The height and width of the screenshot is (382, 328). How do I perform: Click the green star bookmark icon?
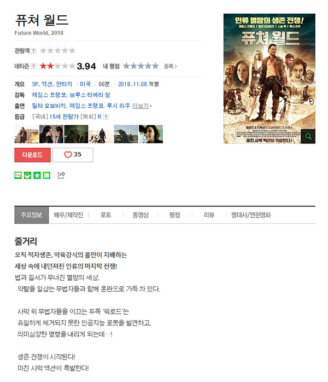click(37, 176)
